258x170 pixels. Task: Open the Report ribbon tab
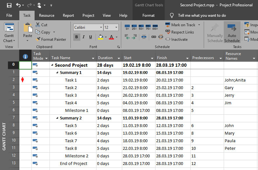(x=68, y=15)
